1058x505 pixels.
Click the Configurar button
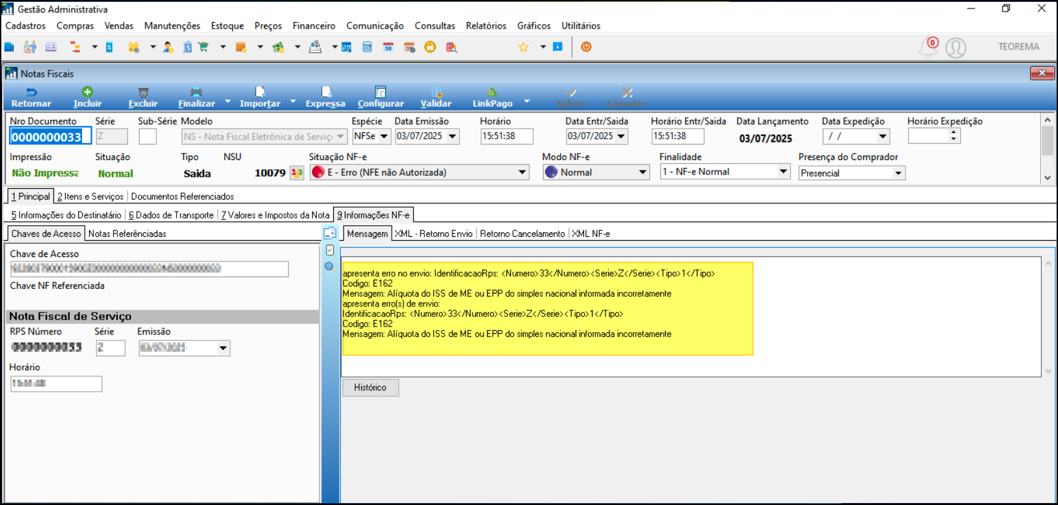pyautogui.click(x=381, y=98)
